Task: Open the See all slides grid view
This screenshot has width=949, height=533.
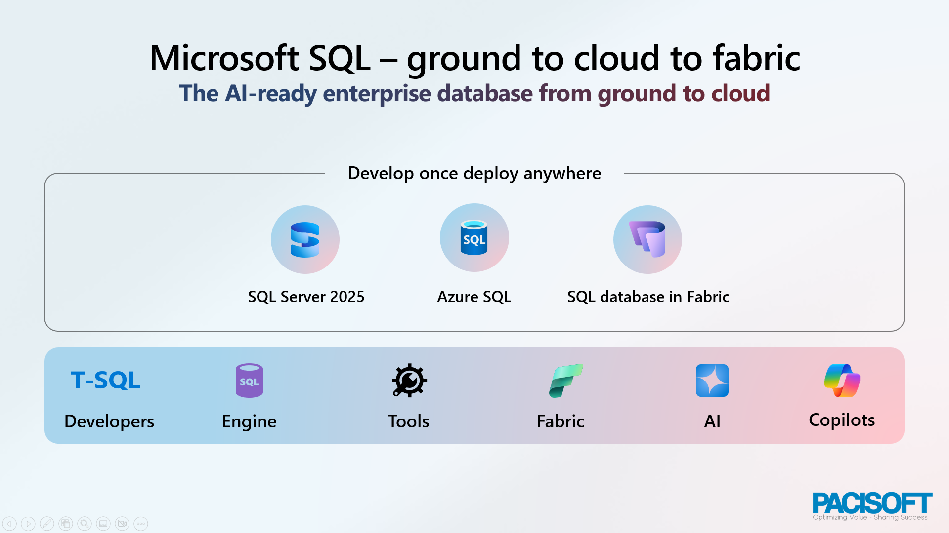Action: point(66,524)
